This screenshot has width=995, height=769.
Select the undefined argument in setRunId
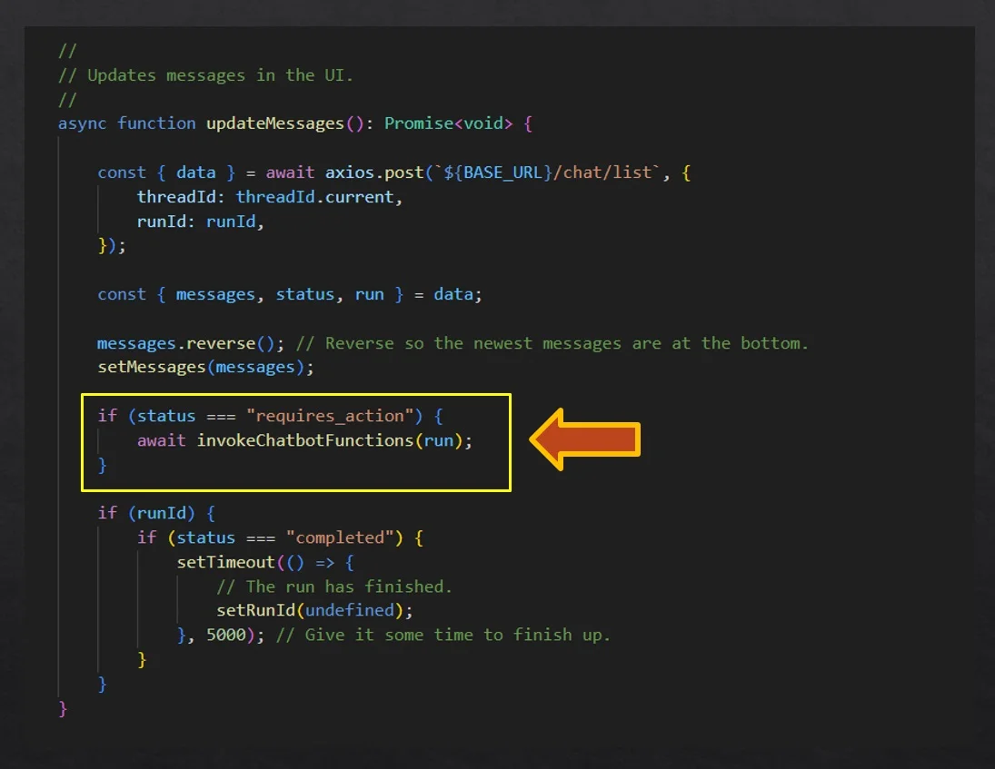click(x=349, y=610)
